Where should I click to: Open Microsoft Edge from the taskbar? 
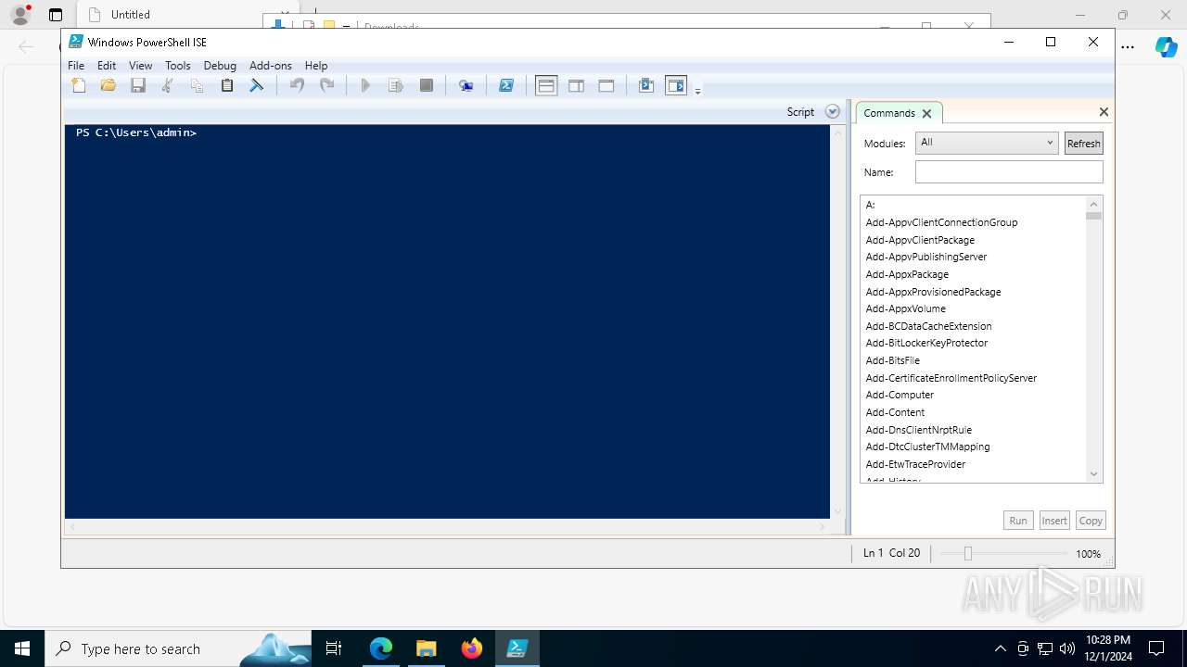(x=381, y=648)
